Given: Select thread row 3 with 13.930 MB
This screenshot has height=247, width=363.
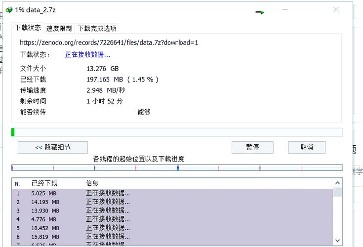Looking at the screenshot, I should [x=172, y=210].
